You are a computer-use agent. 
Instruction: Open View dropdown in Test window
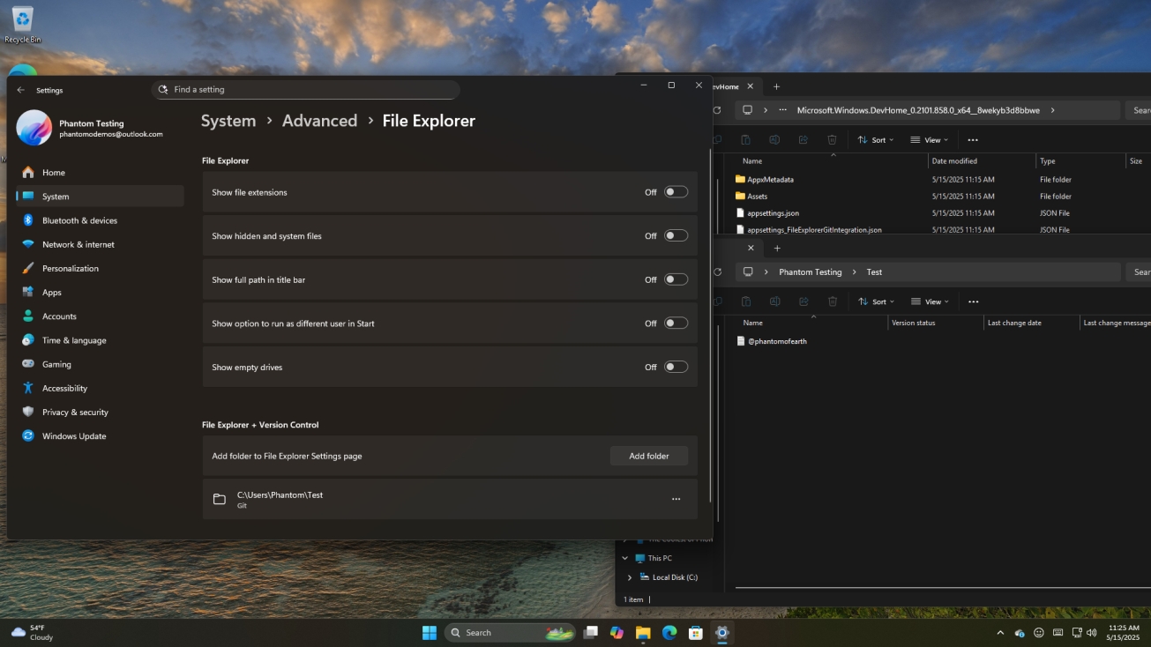[x=930, y=301]
